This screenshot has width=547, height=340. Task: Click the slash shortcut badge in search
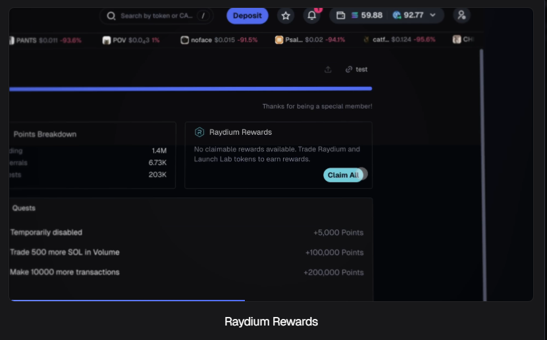(x=203, y=16)
